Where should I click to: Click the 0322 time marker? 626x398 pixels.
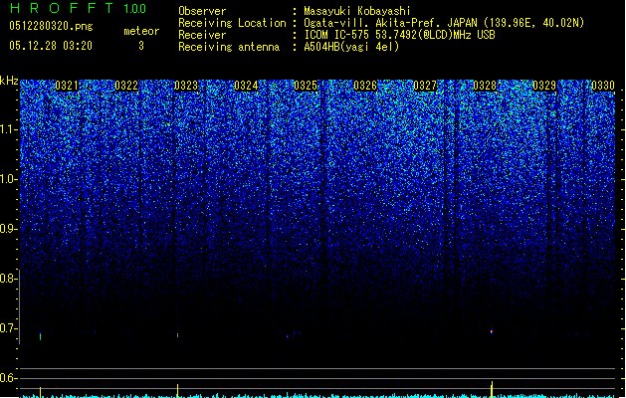(x=126, y=86)
